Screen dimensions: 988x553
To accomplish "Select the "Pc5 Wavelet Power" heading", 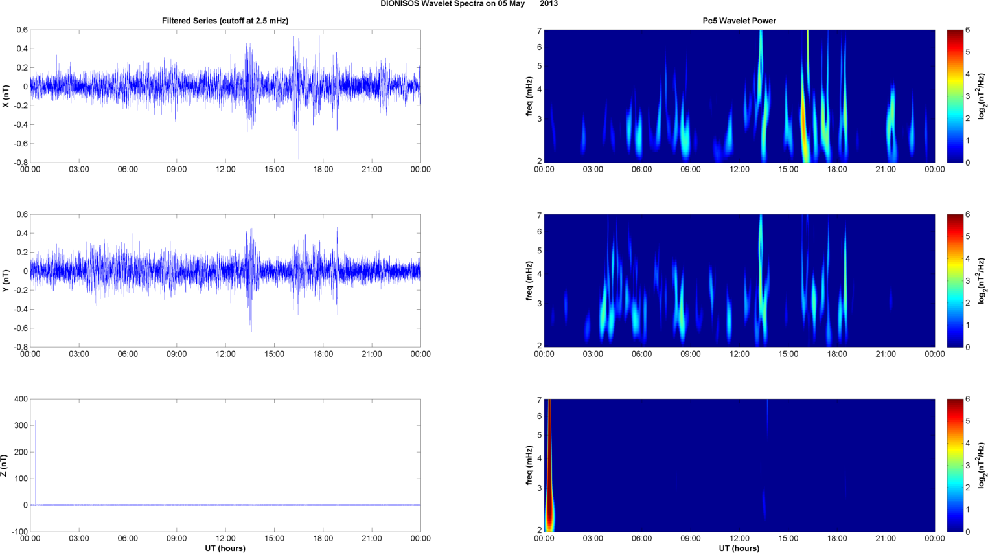I will pyautogui.click(x=739, y=21).
